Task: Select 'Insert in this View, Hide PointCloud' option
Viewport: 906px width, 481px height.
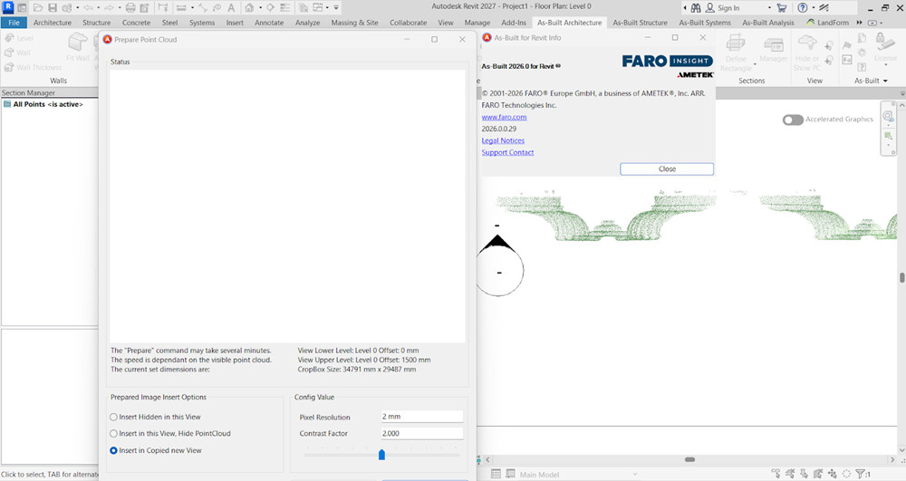Action: click(114, 434)
